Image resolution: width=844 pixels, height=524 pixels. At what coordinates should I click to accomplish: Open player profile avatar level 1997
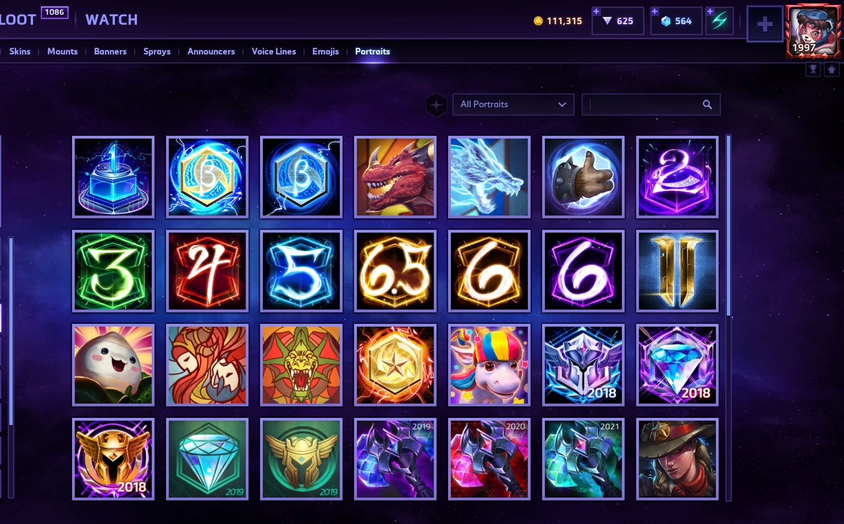(x=813, y=31)
